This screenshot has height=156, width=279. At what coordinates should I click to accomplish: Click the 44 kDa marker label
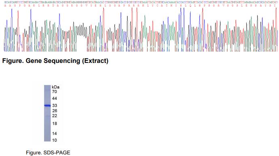click(54, 98)
